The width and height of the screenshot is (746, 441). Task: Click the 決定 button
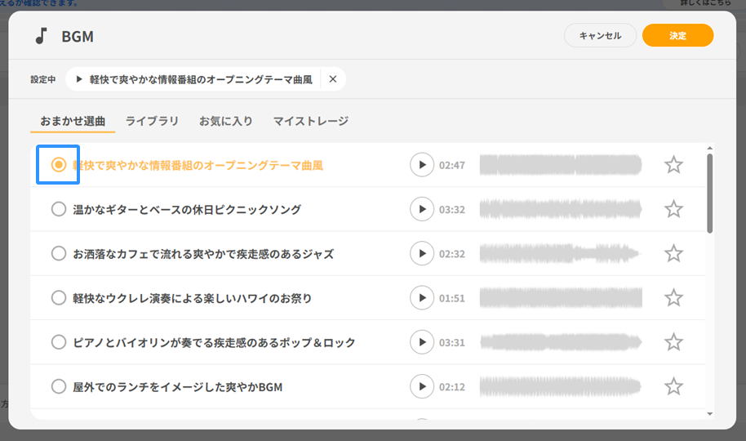point(677,36)
